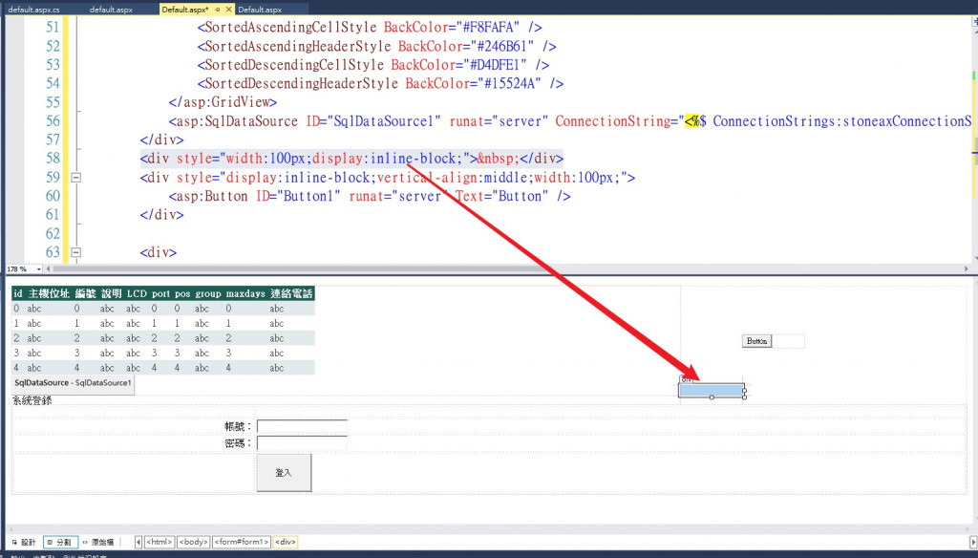Click the 系統登錄 heading text
The width and height of the screenshot is (978, 558).
click(32, 400)
